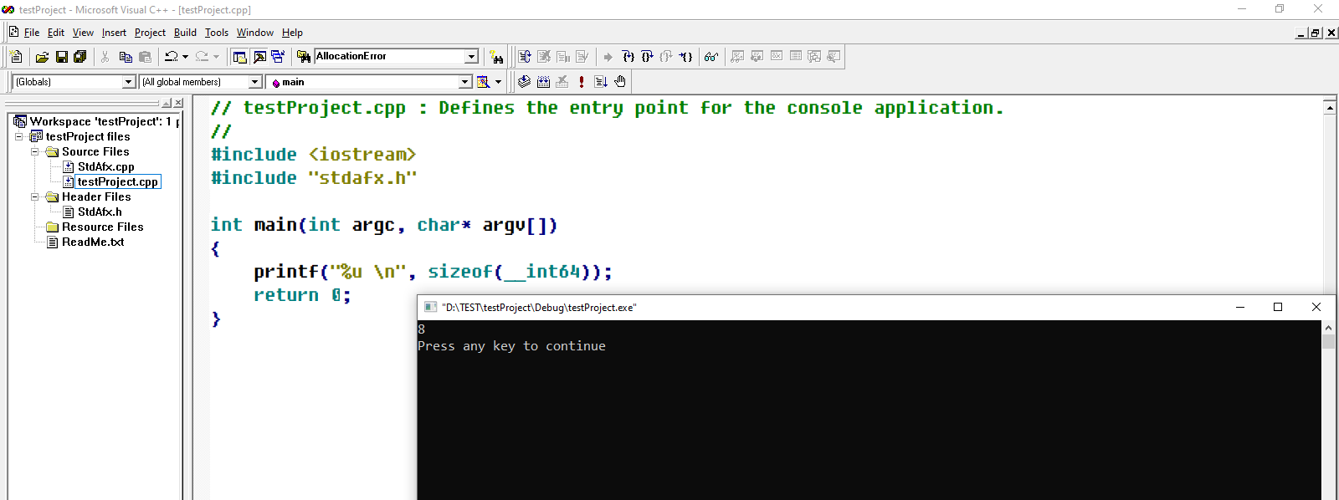1339x500 pixels.
Task: Minimize the inner document window
Action: pos(1301,33)
